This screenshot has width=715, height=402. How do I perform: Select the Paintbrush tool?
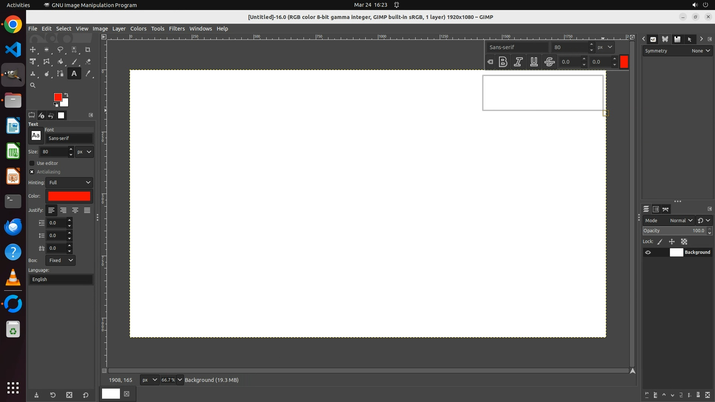(74, 62)
